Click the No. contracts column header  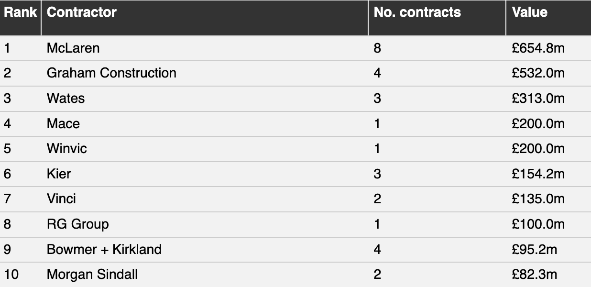coord(417,12)
